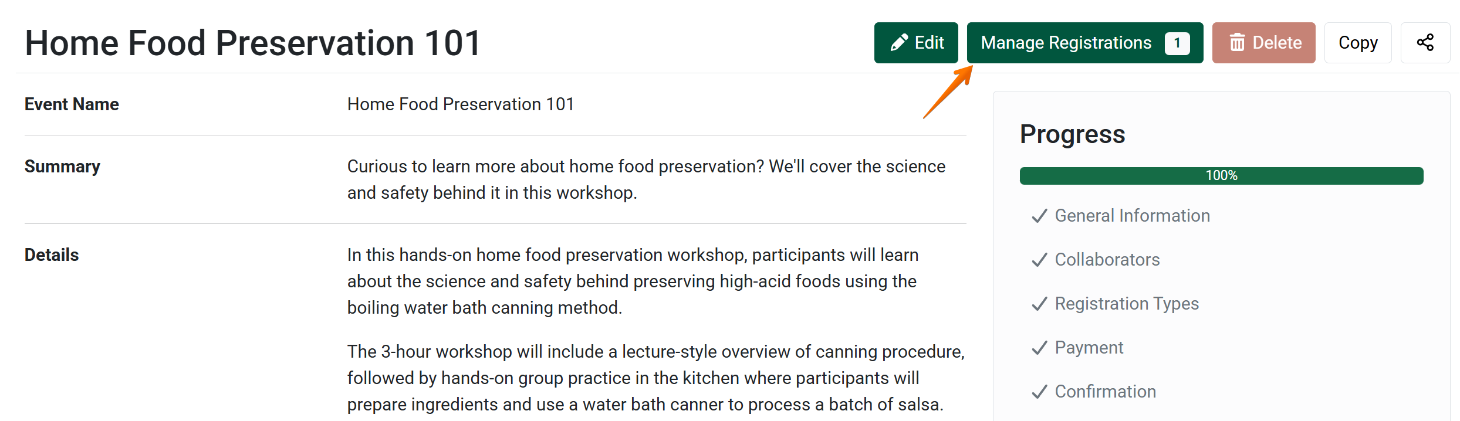Screen dimensions: 1460x421
Task: Click the Edit pencil icon
Action: click(x=899, y=43)
